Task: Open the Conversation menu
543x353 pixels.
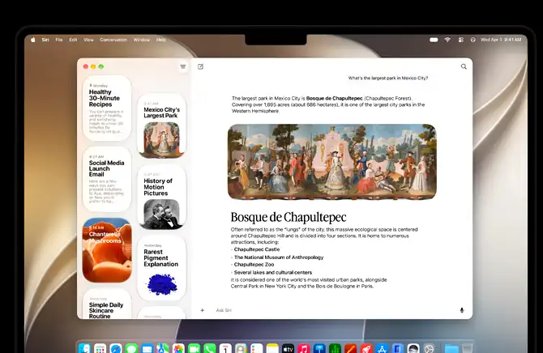Action: 113,40
